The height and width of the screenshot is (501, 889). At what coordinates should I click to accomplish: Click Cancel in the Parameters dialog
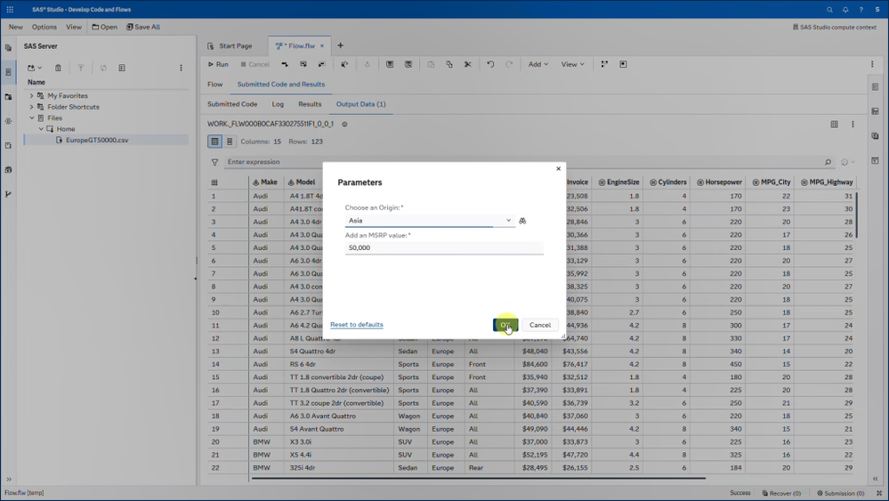(x=540, y=325)
